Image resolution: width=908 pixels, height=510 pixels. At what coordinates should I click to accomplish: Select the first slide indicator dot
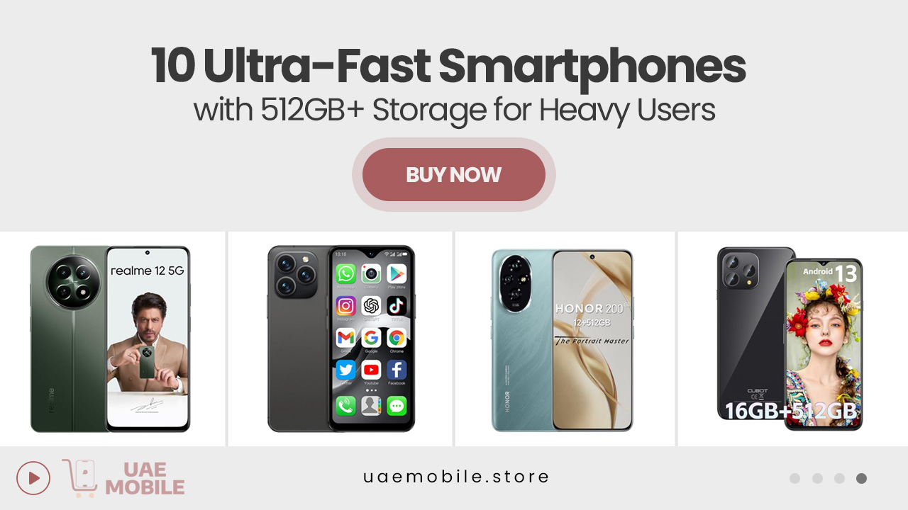794,478
